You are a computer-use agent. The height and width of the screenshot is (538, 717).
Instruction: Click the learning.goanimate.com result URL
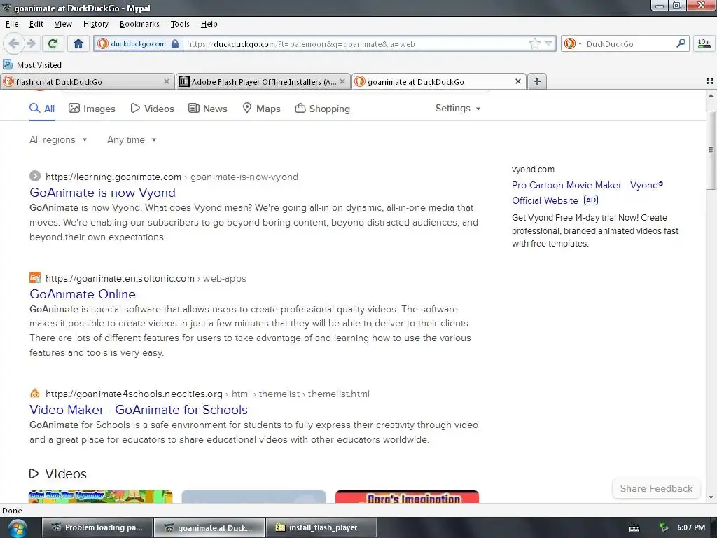coord(172,177)
